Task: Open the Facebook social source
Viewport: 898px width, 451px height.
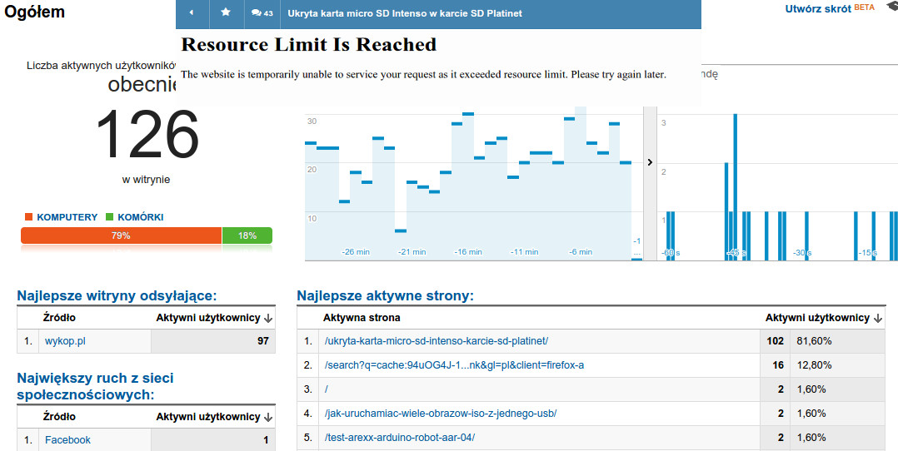Action: (x=67, y=440)
